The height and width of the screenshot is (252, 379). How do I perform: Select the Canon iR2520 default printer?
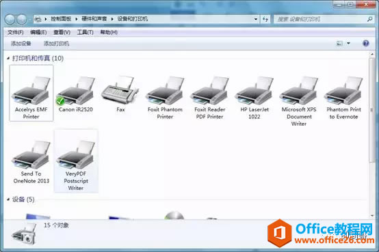pyautogui.click(x=76, y=94)
